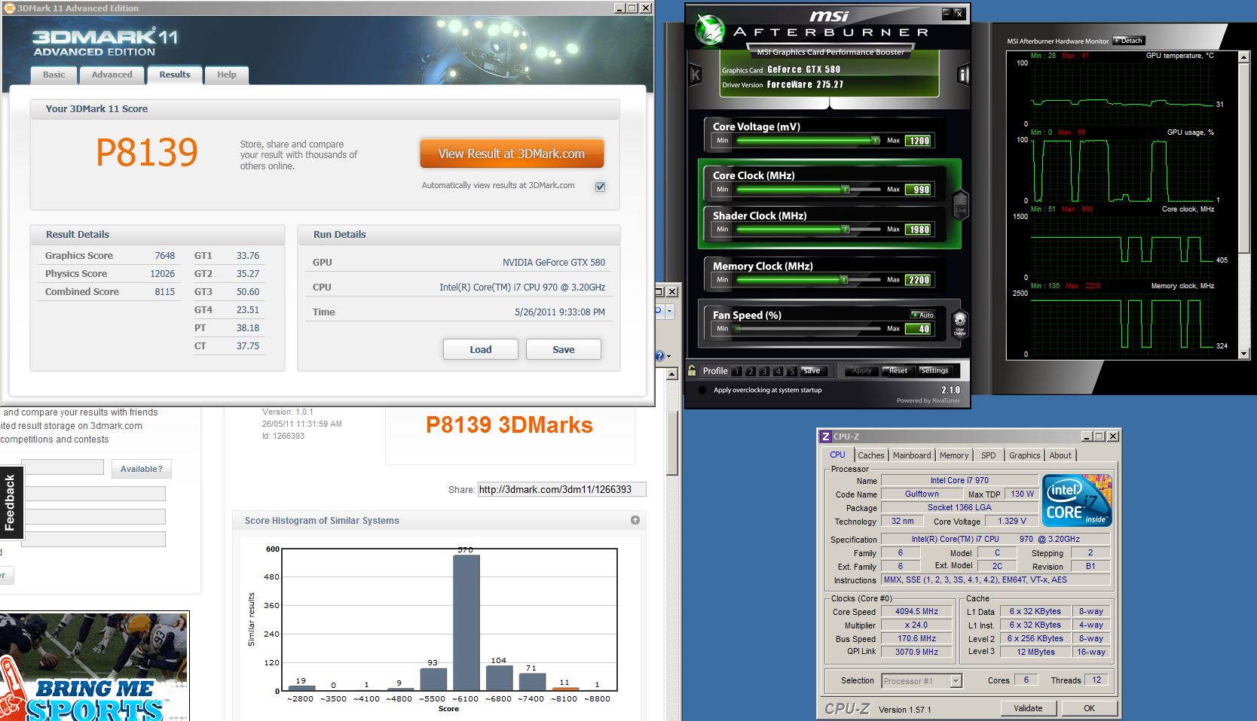Open the Graphics tab in CPU-Z
This screenshot has width=1257, height=721.
1025,455
